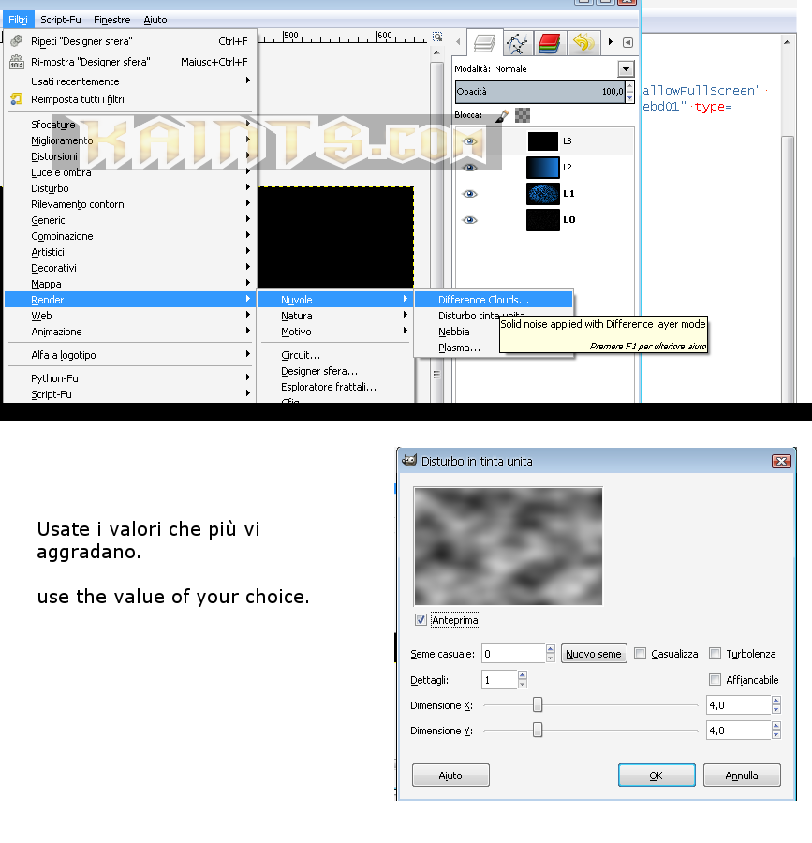Expand the hidden dock tabs arrow
The width and height of the screenshot is (812, 843).
pos(611,42)
